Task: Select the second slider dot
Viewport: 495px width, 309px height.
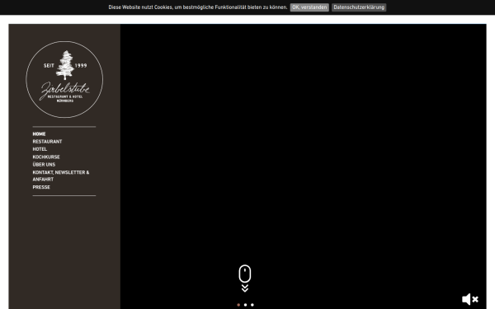Action: [x=245, y=305]
